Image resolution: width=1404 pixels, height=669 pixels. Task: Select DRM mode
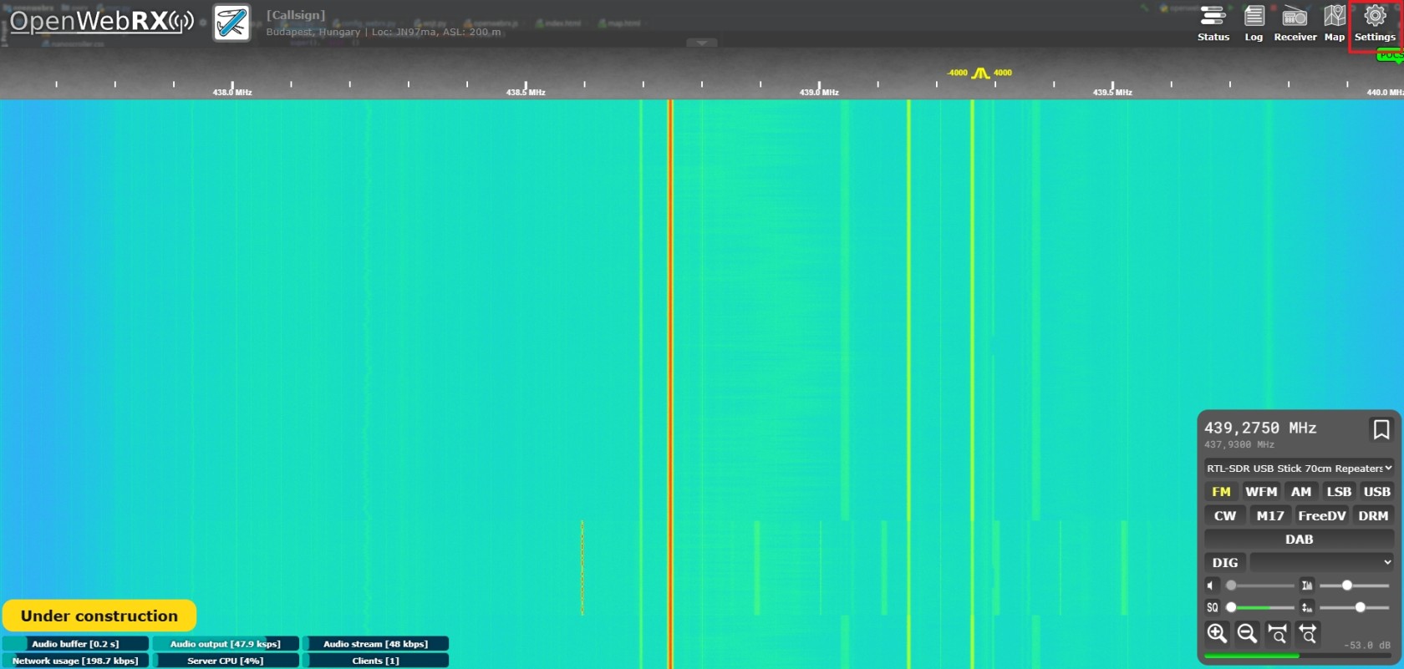(1373, 516)
